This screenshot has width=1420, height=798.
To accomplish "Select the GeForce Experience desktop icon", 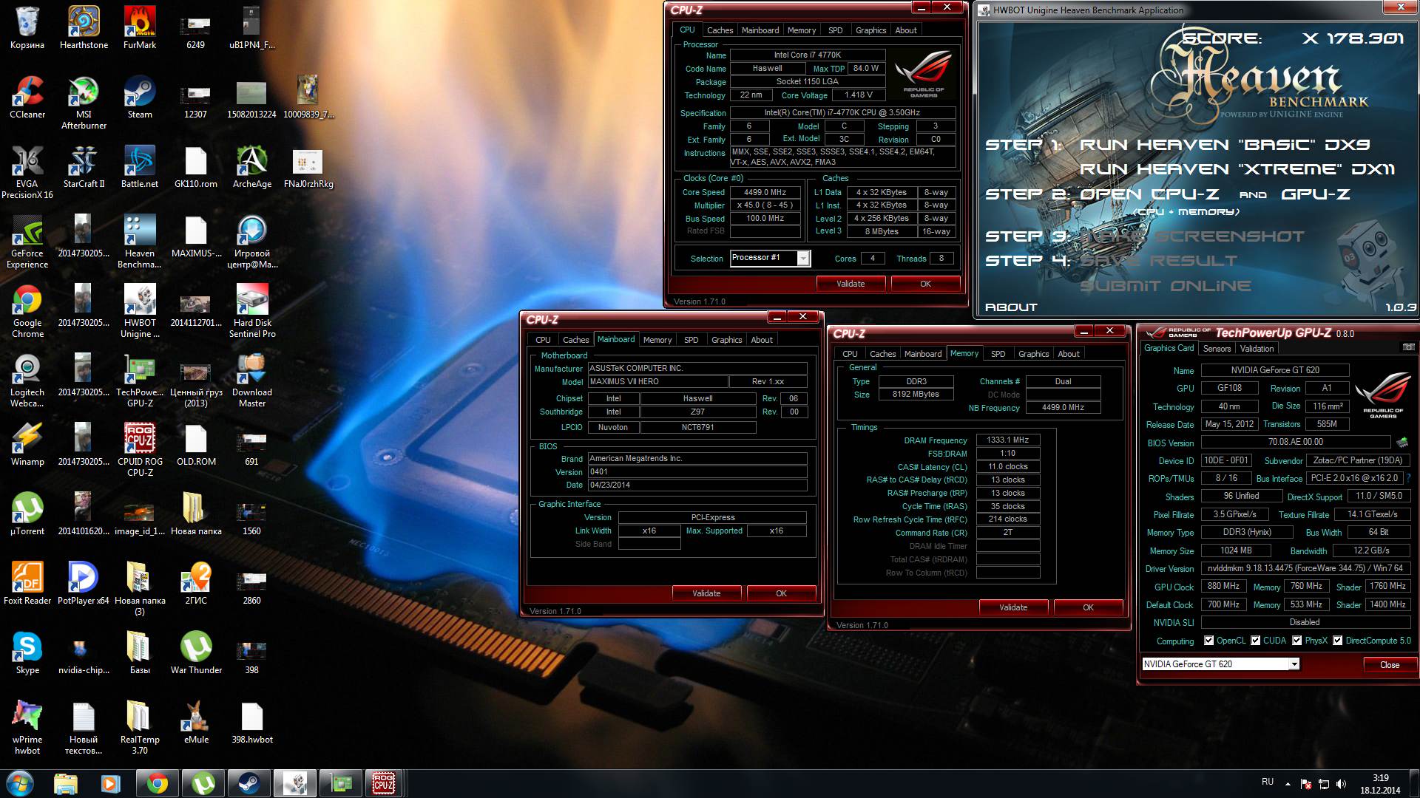I will [x=27, y=242].
